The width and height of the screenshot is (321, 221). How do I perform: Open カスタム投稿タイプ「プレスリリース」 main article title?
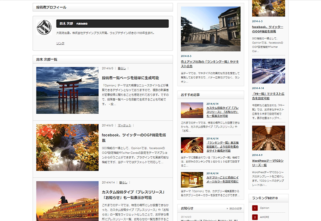point(133,195)
